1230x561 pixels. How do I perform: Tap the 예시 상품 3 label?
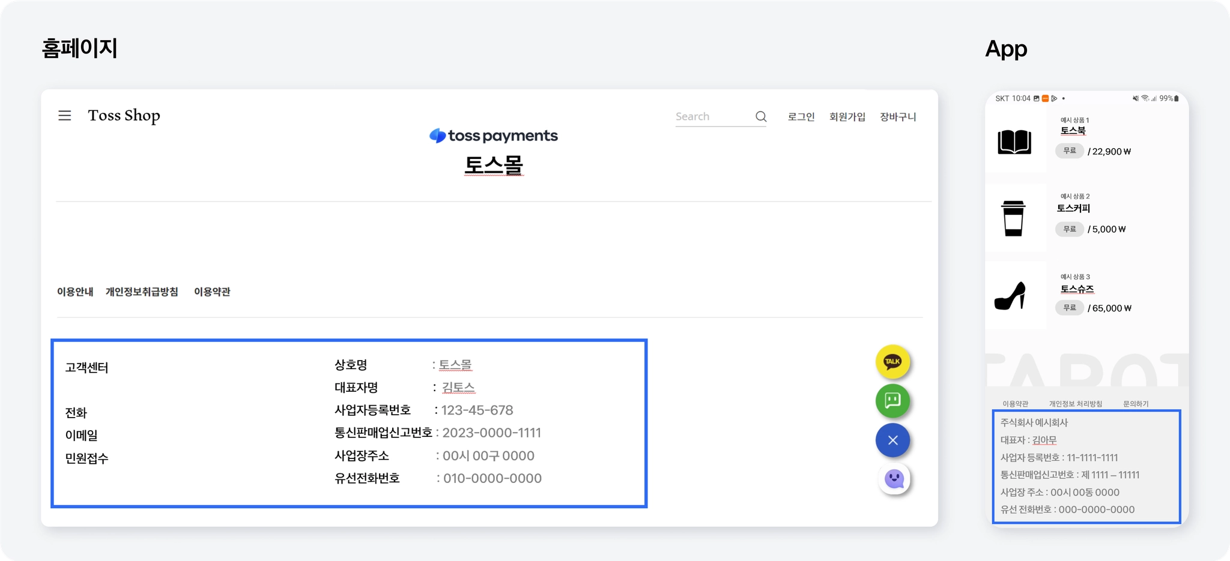pyautogui.click(x=1075, y=277)
